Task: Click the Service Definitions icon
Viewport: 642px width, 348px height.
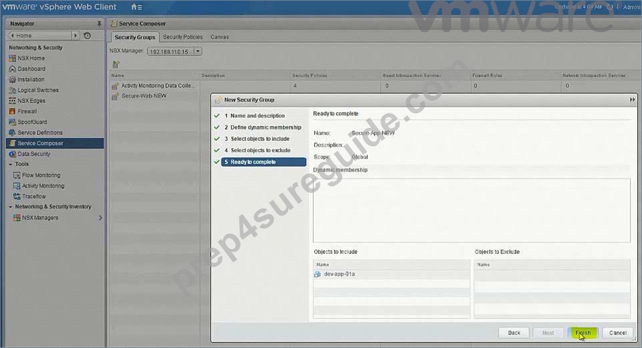Action: 12,132
